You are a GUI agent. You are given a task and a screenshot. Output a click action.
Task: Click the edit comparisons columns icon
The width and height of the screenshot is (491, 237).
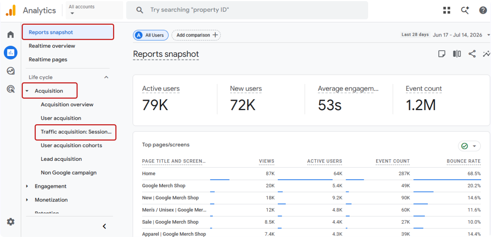pyautogui.click(x=457, y=54)
